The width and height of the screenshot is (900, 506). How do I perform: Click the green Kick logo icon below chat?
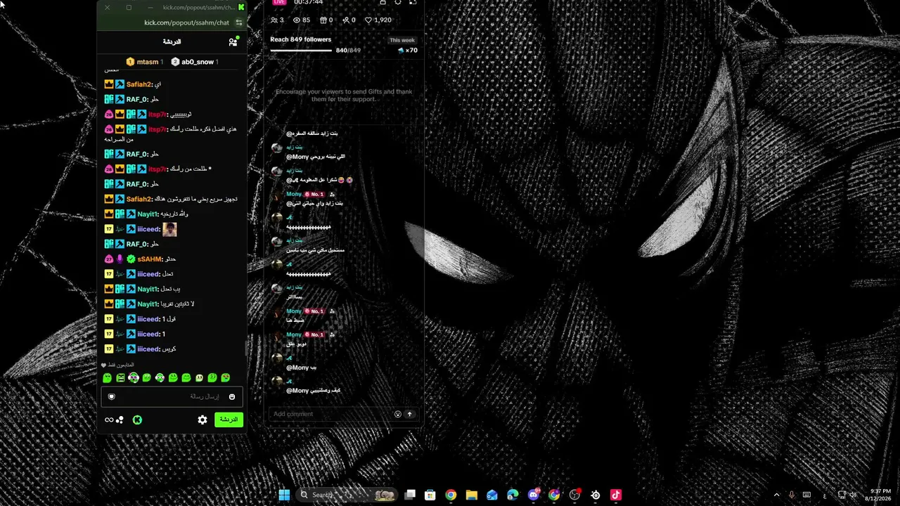(137, 420)
